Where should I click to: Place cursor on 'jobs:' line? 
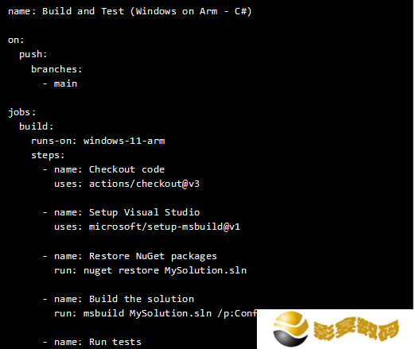[x=22, y=112]
